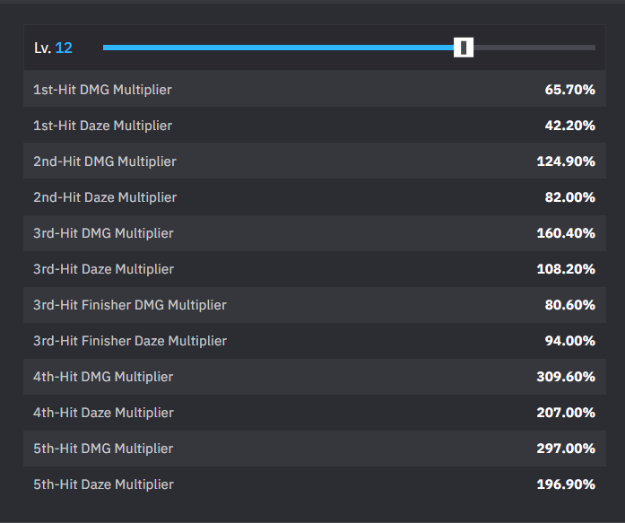
Task: Select the 4th-Hit DMG Multiplier row
Action: point(315,376)
